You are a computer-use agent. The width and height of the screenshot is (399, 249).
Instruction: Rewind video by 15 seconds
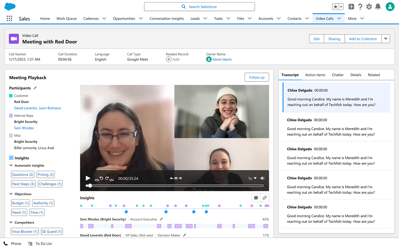(101, 178)
